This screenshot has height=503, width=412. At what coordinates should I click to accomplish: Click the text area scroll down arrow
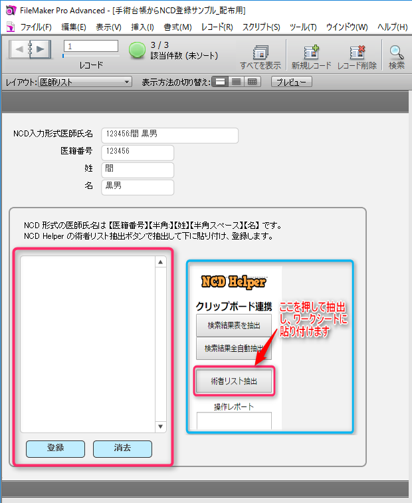[161, 426]
